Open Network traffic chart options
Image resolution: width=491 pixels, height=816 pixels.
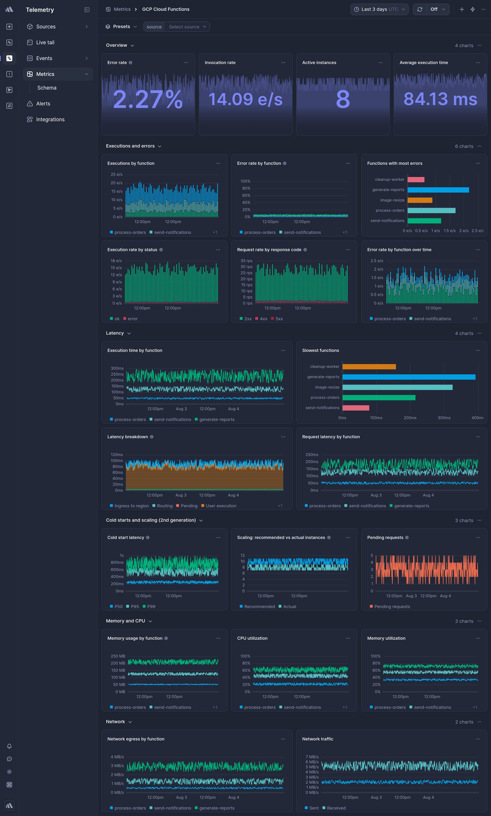click(478, 739)
